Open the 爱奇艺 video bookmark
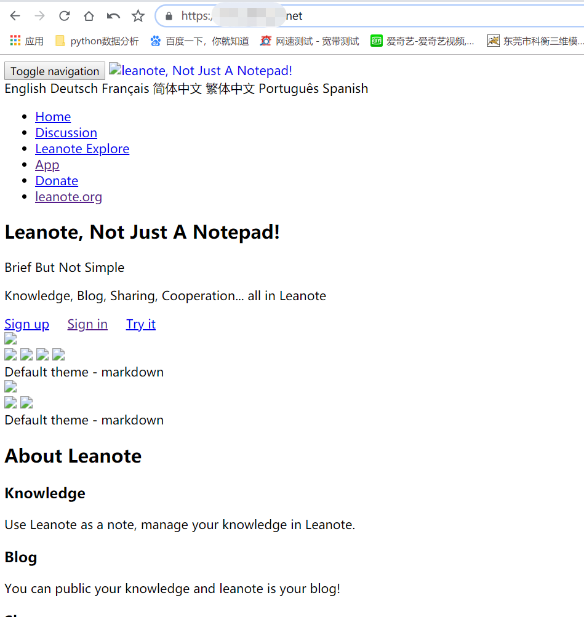This screenshot has width=584, height=617. click(x=422, y=41)
